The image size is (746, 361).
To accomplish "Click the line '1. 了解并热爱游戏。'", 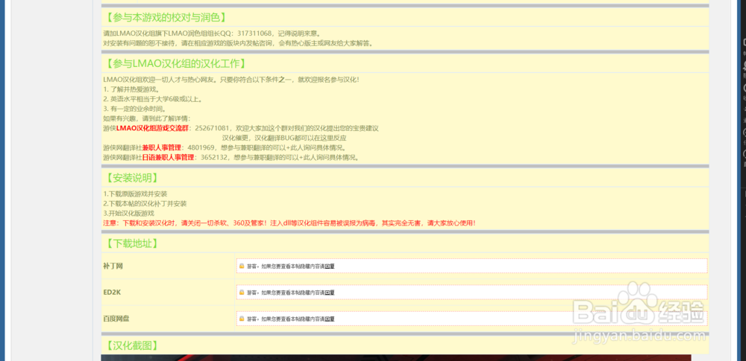I will click(131, 89).
